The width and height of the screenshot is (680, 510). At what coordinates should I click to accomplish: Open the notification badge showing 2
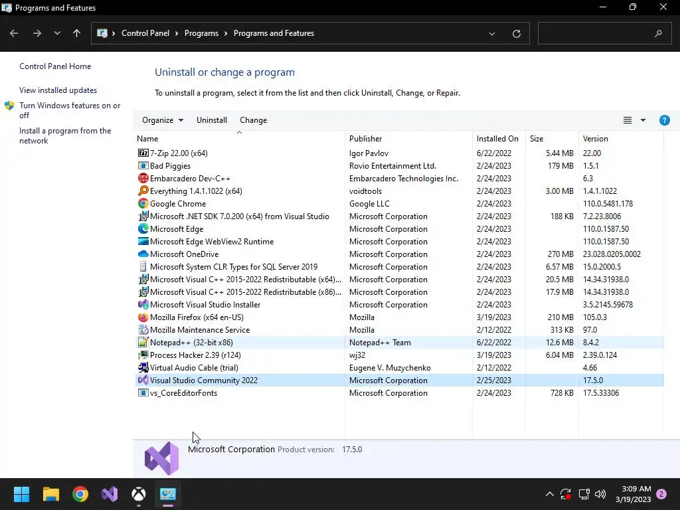[661, 494]
